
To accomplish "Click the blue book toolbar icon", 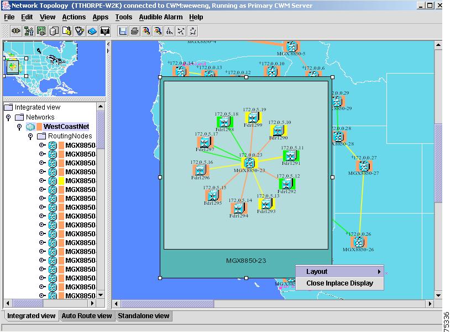I will [x=92, y=31].
